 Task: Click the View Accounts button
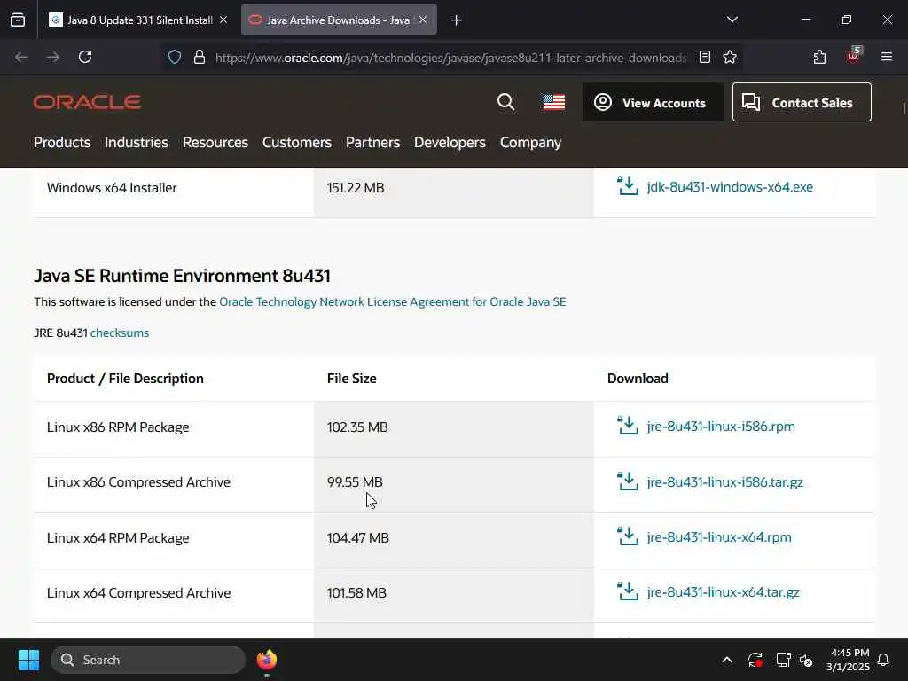(652, 102)
